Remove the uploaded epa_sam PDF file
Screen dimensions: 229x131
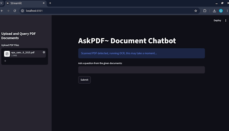[x=44, y=52]
